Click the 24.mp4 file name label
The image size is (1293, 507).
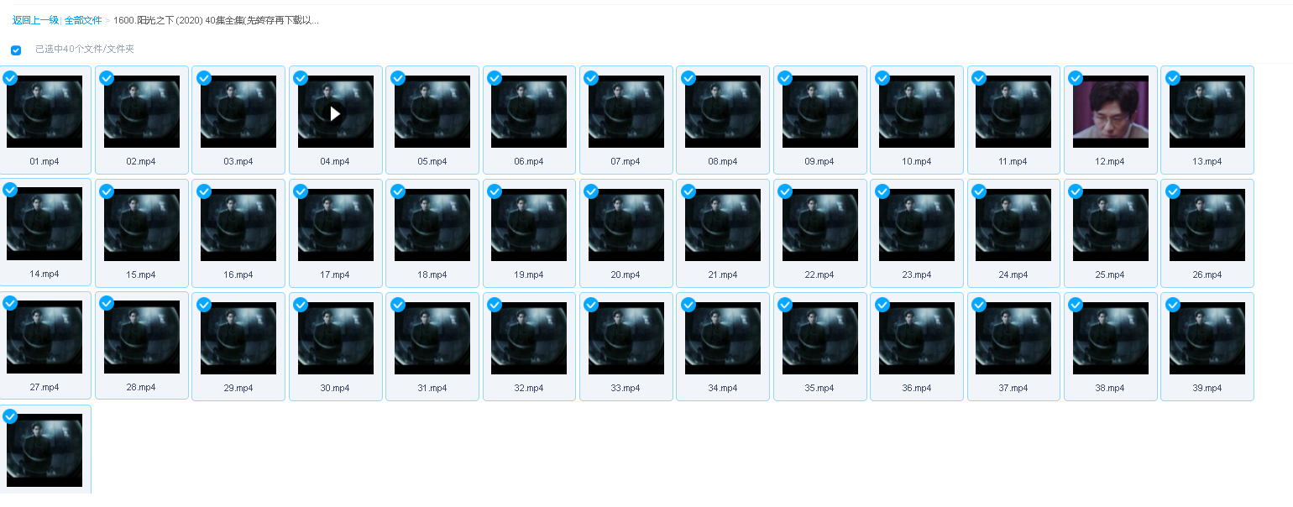[x=1013, y=274]
